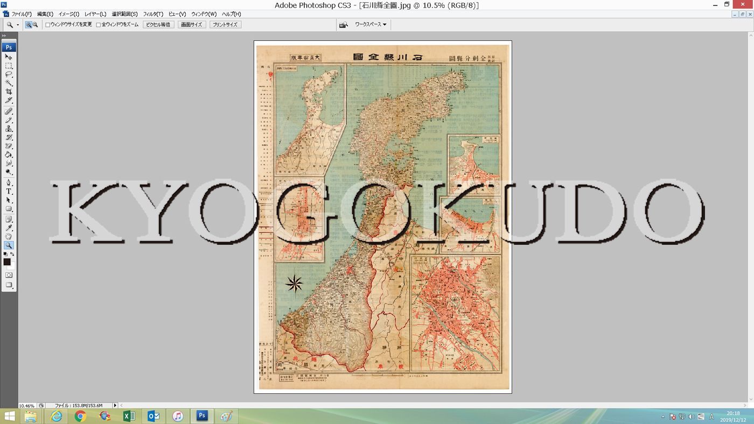Screen dimensions: 754x424
Task: Select the Magic Wand tool
Action: [9, 83]
